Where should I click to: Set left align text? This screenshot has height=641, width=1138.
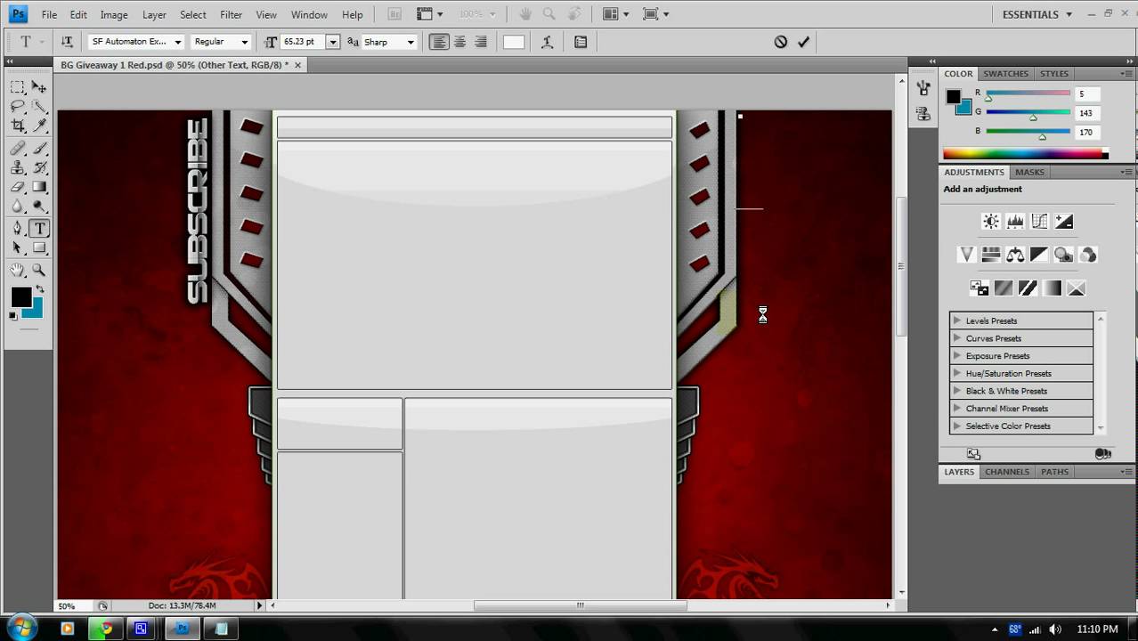pos(439,42)
